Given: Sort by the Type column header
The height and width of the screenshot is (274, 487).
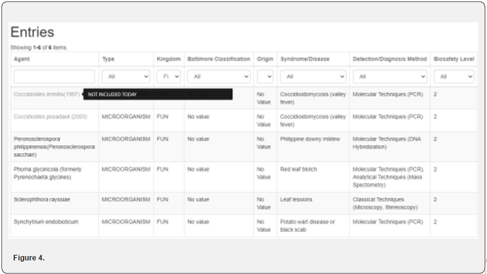Looking at the screenshot, I should (x=108, y=59).
